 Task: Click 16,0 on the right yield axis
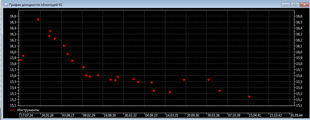pyautogui.click(x=299, y=52)
